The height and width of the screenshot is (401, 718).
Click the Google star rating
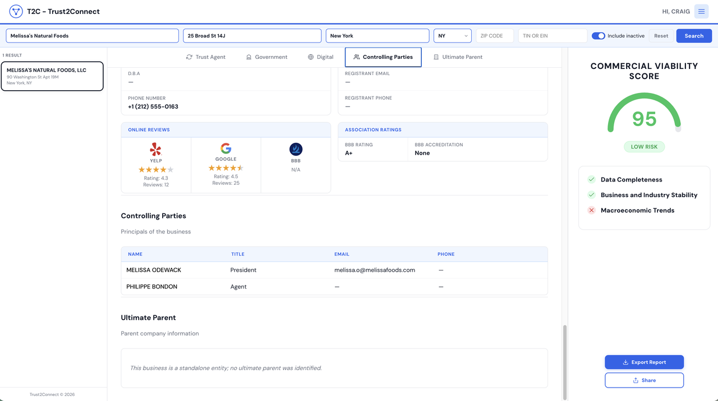pos(226,168)
